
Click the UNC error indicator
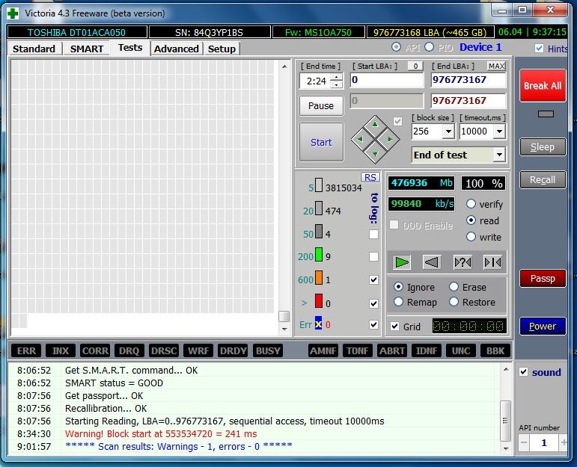(x=461, y=350)
